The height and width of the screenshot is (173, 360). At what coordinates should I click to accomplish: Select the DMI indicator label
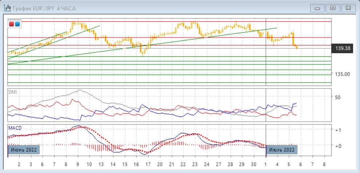tap(13, 92)
